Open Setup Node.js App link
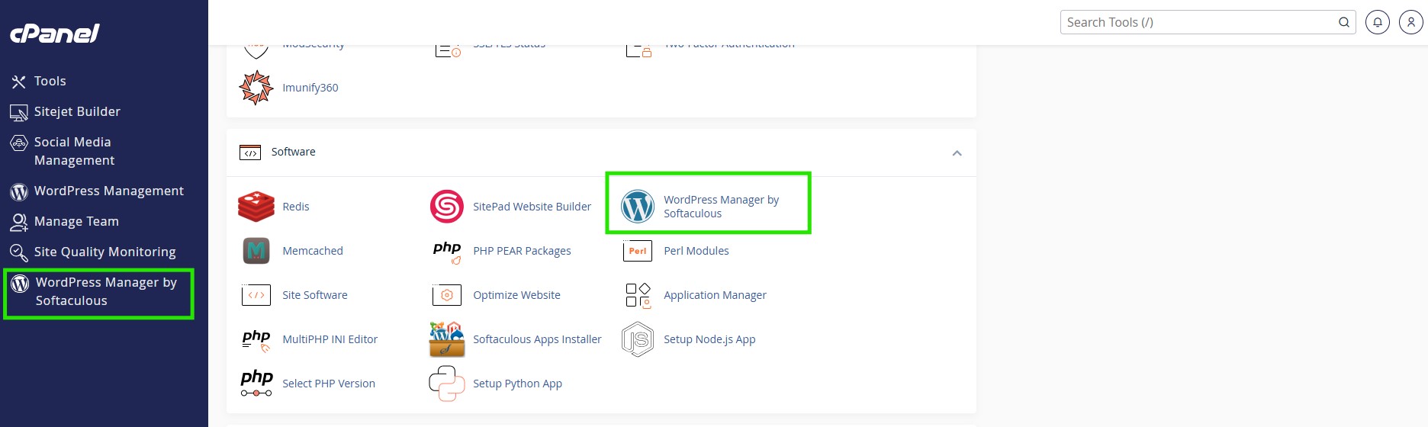1428x427 pixels. [709, 339]
